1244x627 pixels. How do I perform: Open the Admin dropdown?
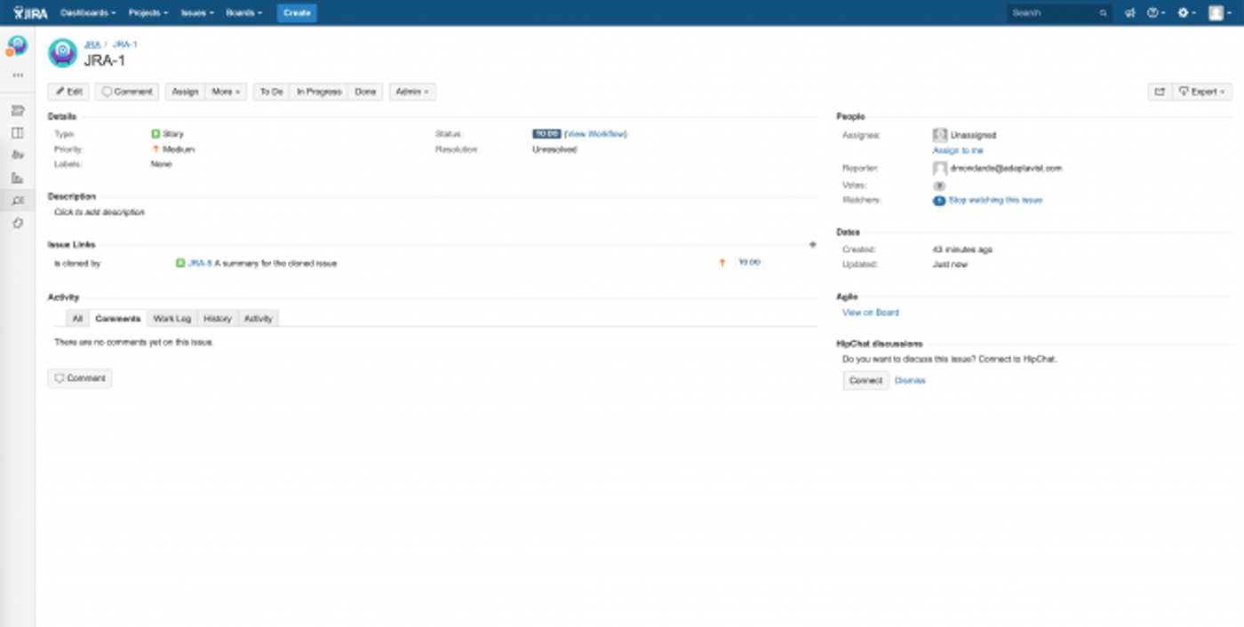411,91
